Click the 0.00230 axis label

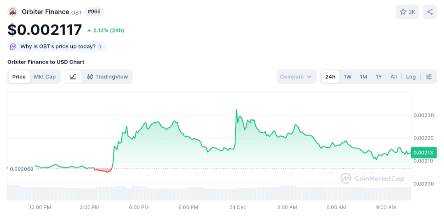423,115
